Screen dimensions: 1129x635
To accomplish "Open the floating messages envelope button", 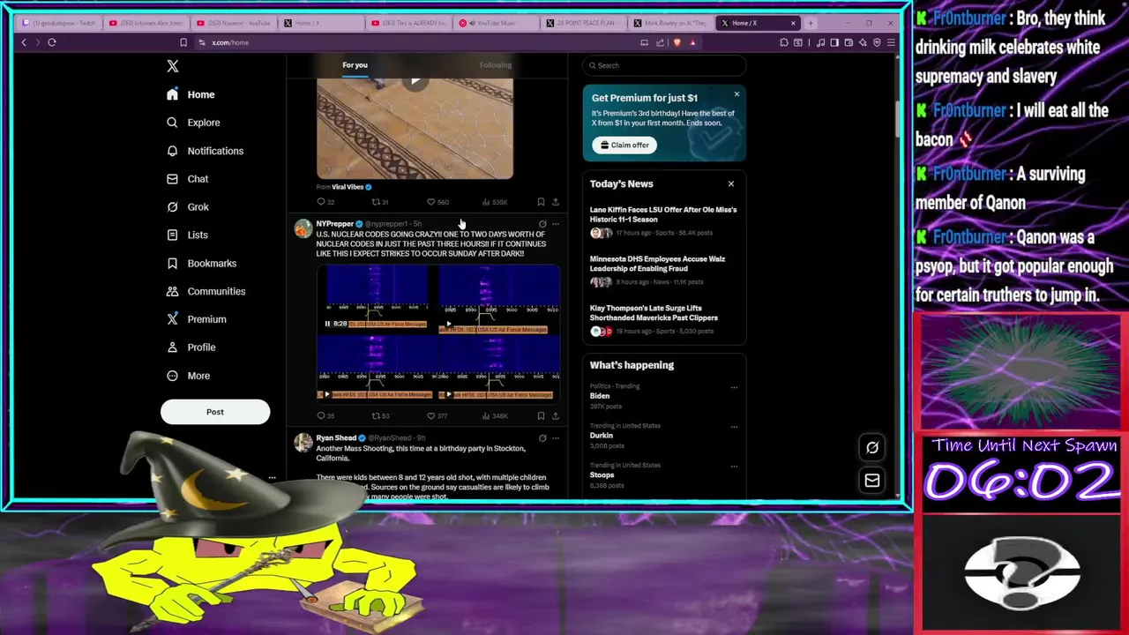I will (872, 480).
